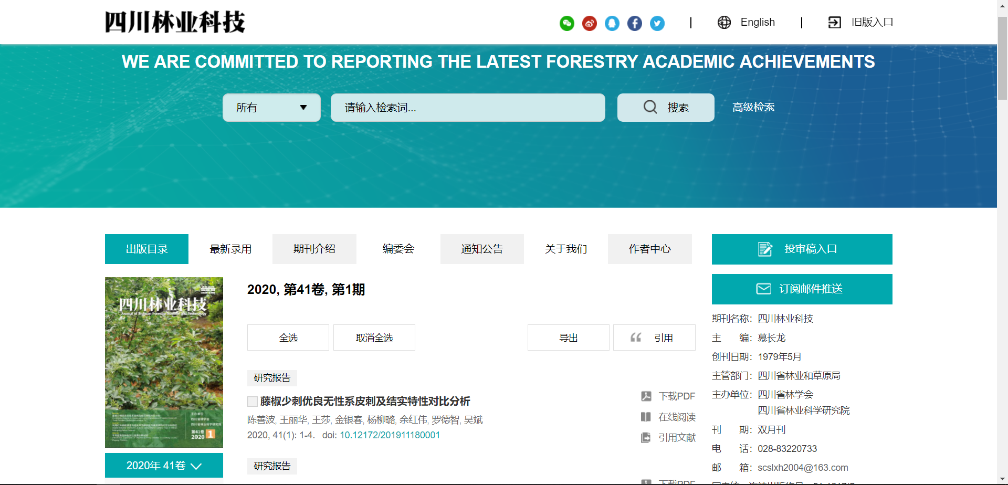Open the Facebook share icon
The image size is (1008, 485).
tap(634, 23)
